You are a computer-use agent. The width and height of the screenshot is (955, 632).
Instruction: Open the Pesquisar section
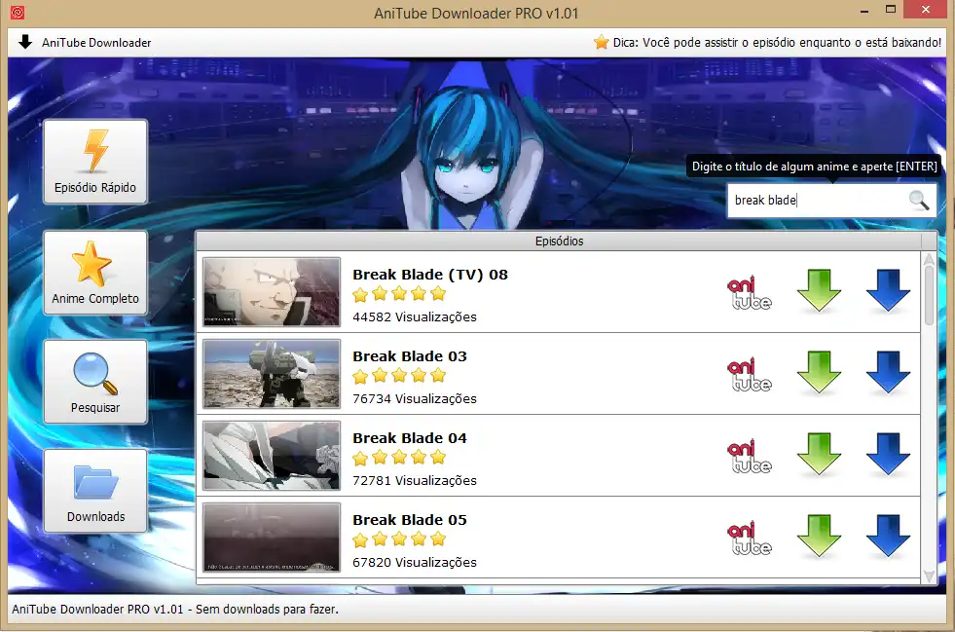click(95, 382)
